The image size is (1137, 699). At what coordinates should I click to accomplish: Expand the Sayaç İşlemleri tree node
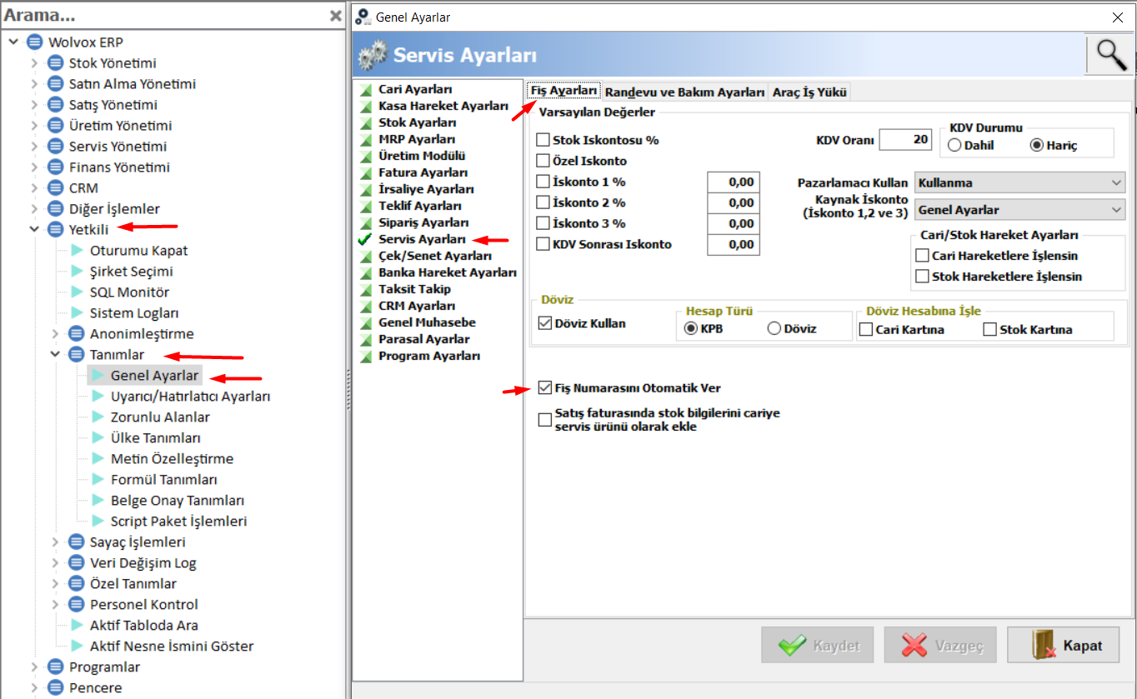pos(55,542)
